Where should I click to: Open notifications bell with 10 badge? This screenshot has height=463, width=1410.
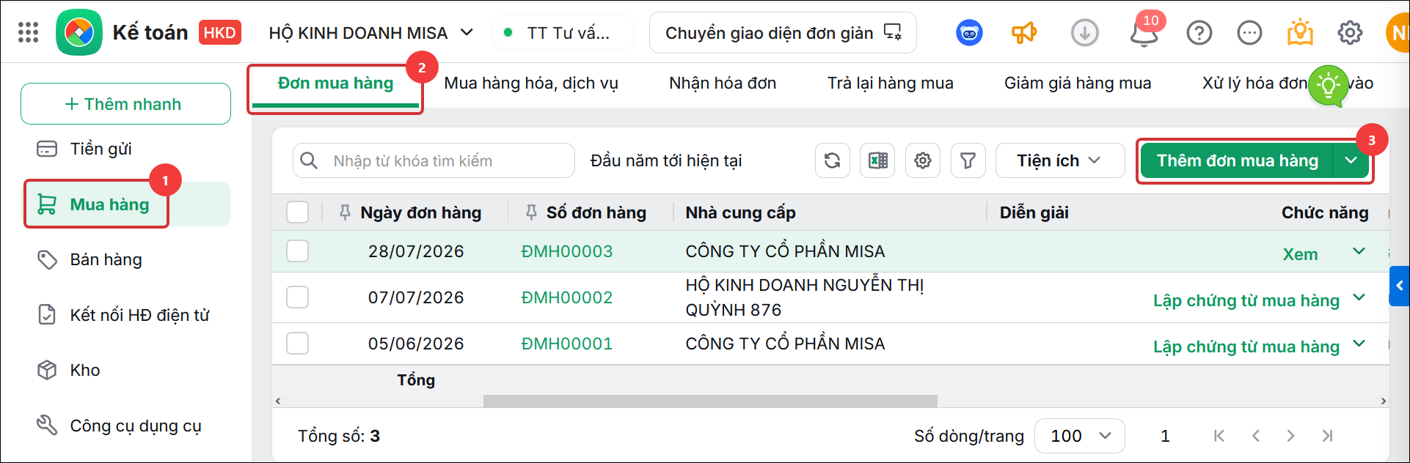[1144, 32]
